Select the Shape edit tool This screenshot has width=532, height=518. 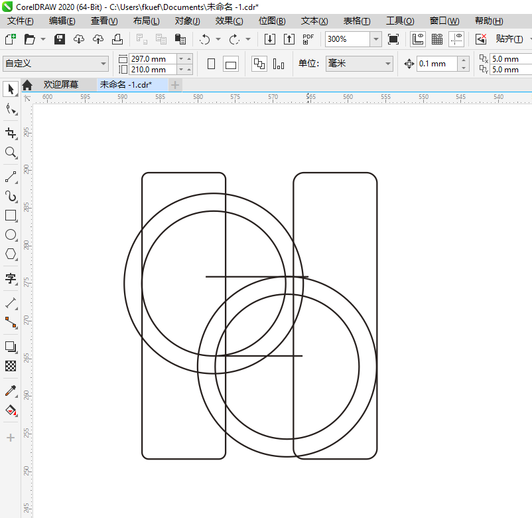11,110
